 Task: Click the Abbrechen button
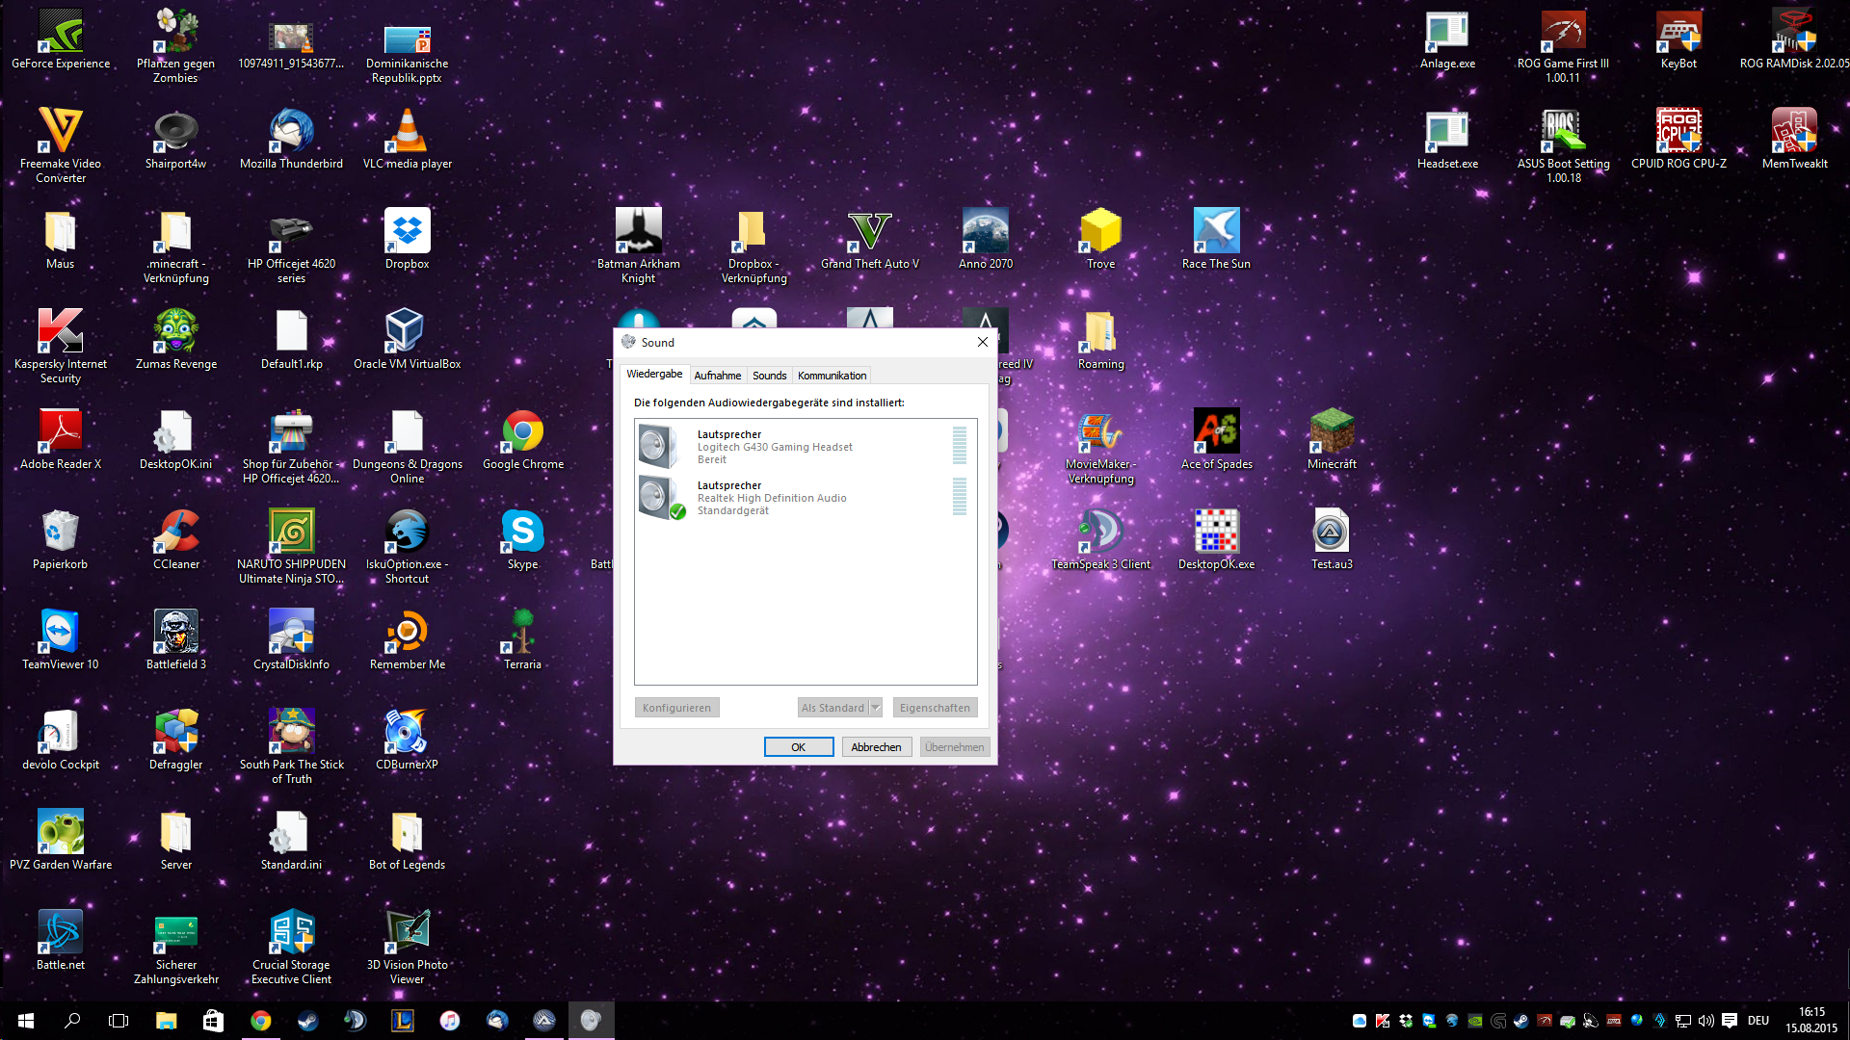[876, 747]
